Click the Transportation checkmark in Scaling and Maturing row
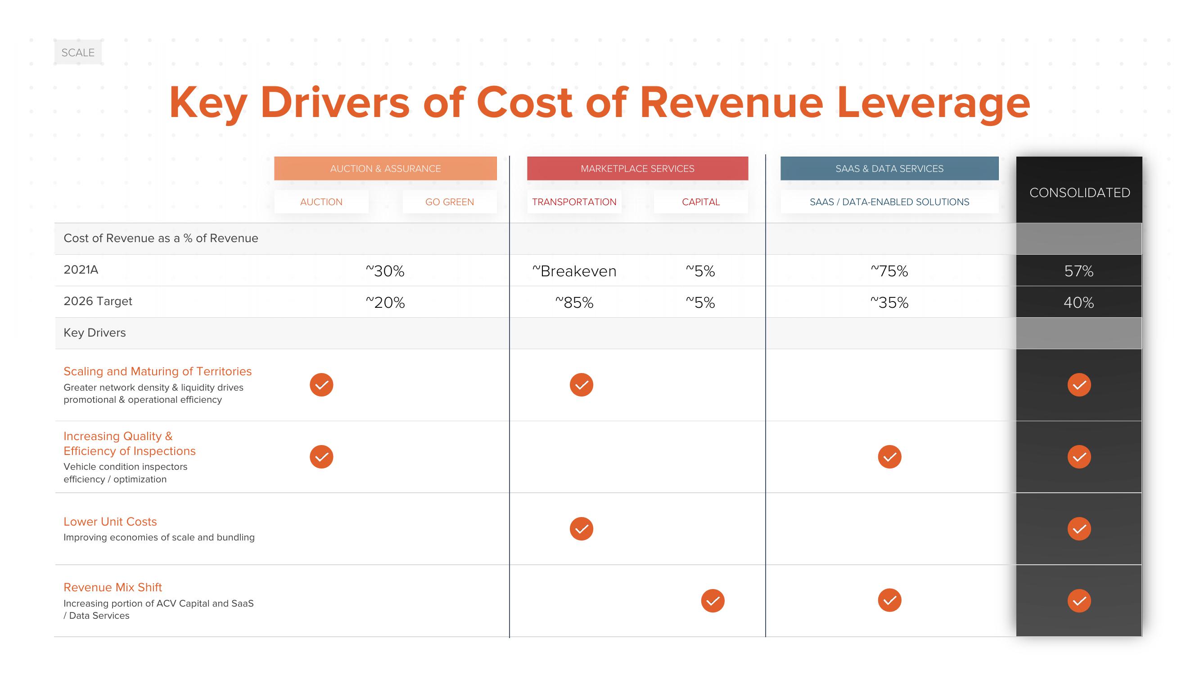 (582, 385)
